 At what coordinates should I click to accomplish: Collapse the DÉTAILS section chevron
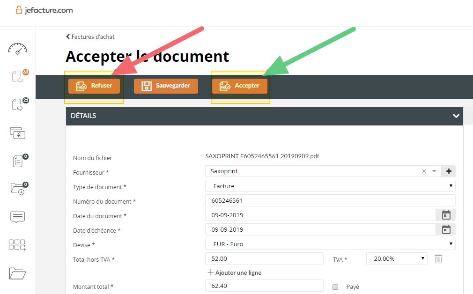pos(456,116)
